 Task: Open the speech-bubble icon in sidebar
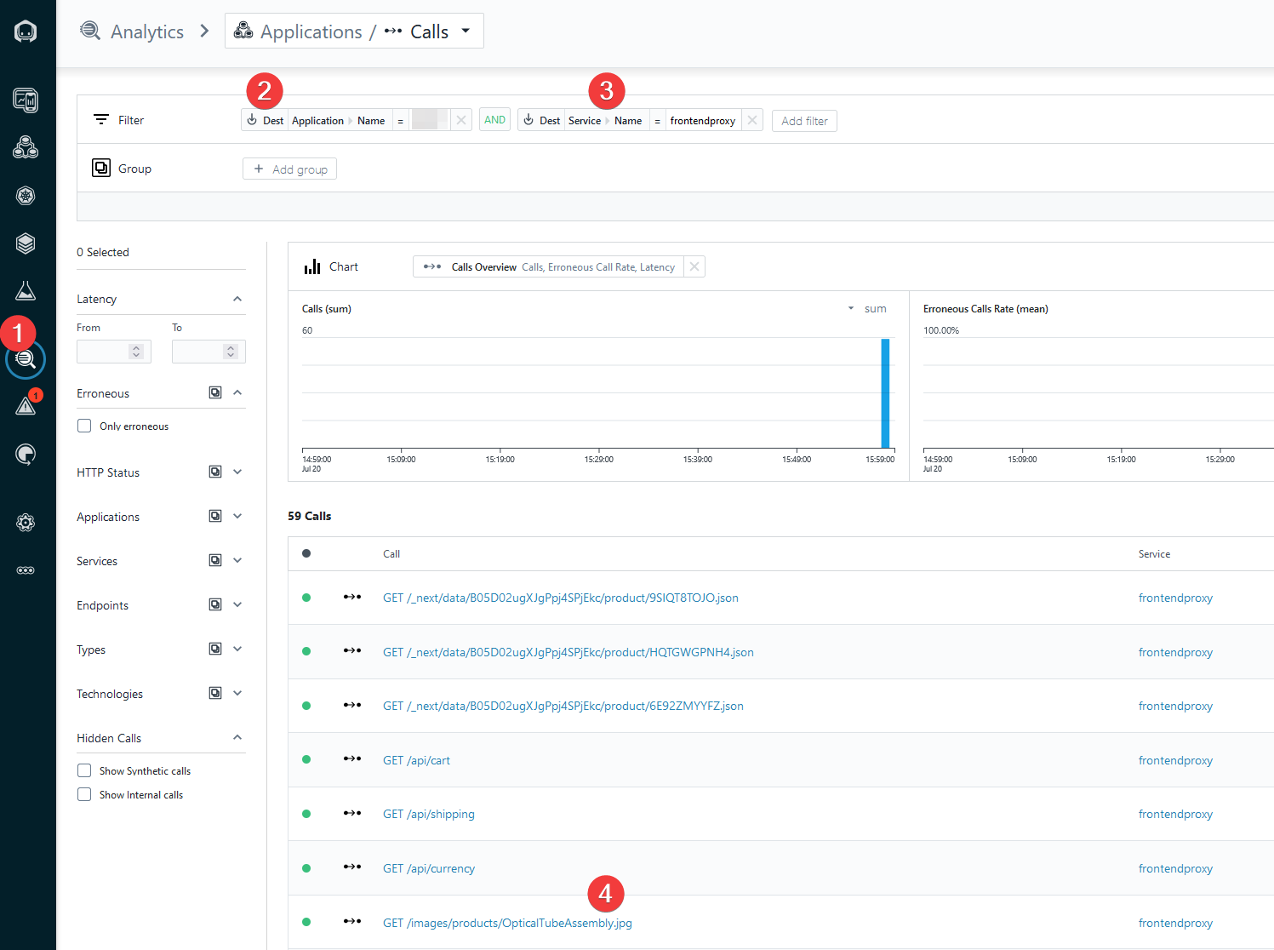tap(26, 454)
